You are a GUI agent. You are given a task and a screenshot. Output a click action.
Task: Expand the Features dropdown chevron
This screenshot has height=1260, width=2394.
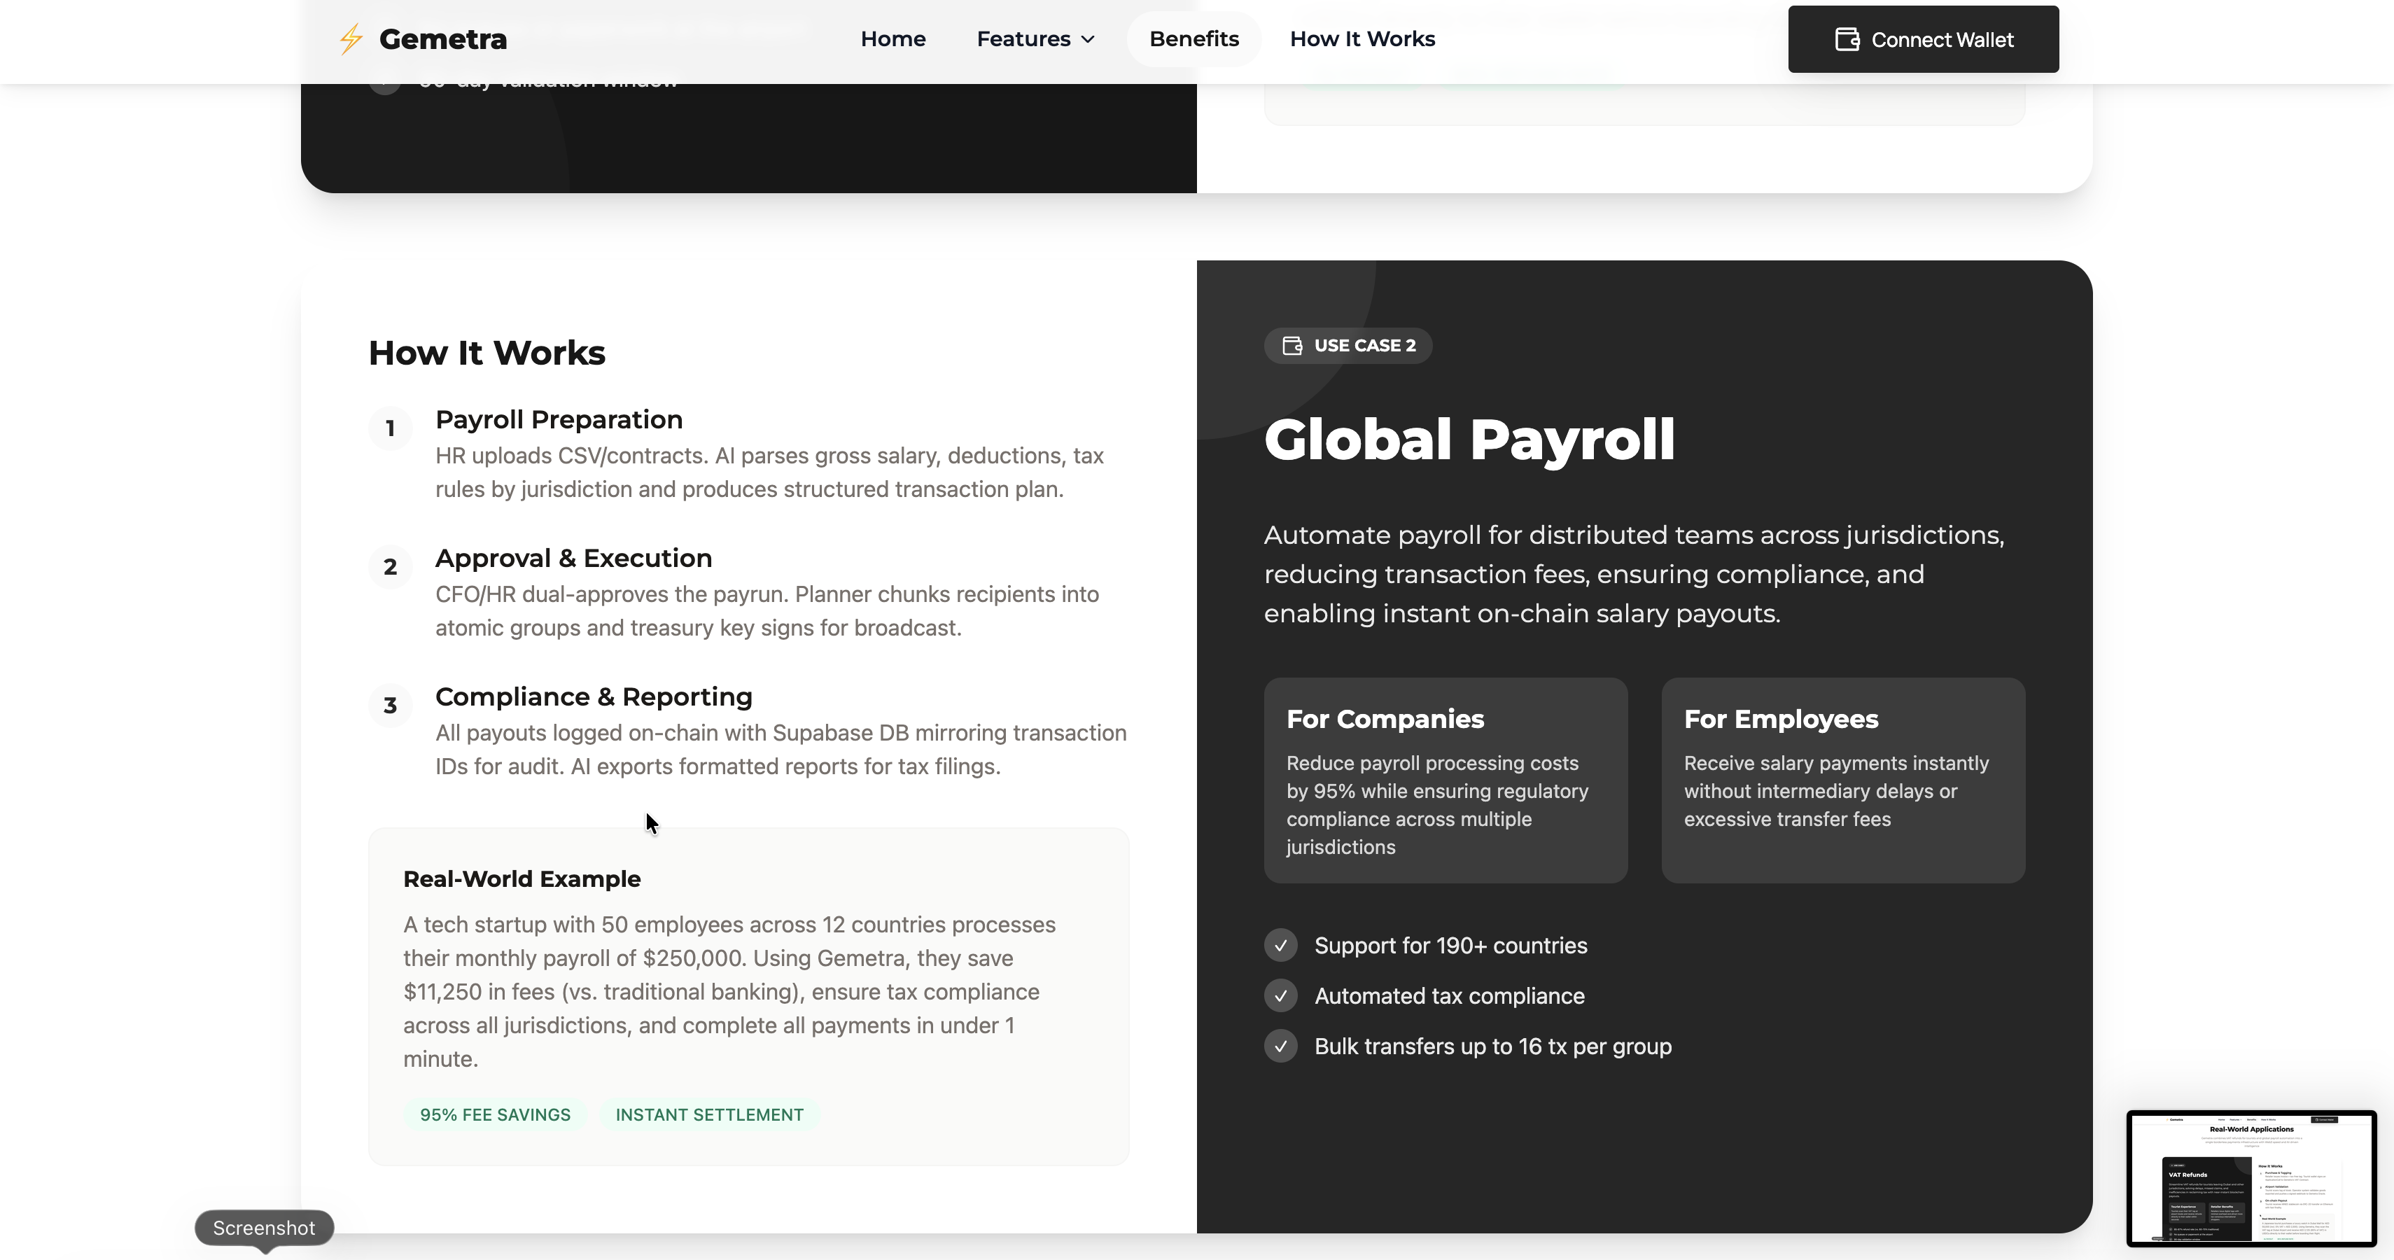1088,40
